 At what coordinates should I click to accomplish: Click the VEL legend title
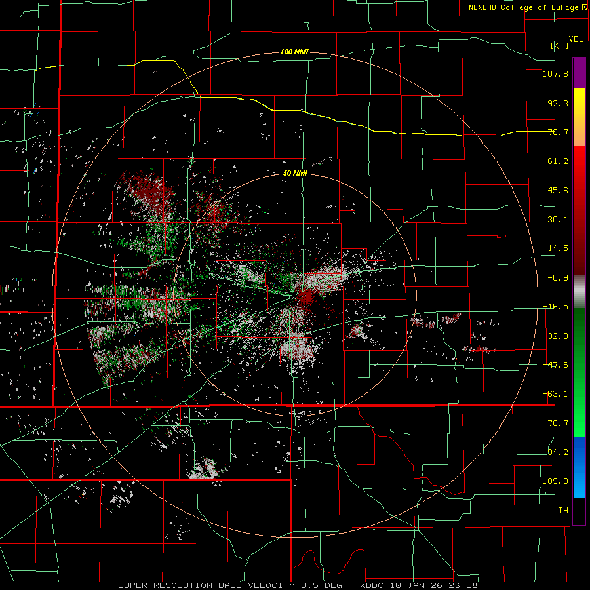576,39
